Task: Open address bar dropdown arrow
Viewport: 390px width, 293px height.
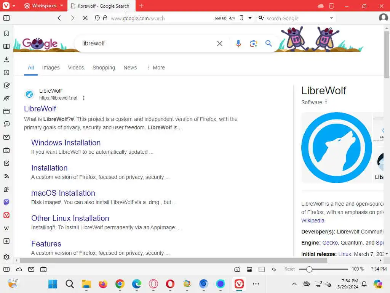Action: tap(250, 18)
